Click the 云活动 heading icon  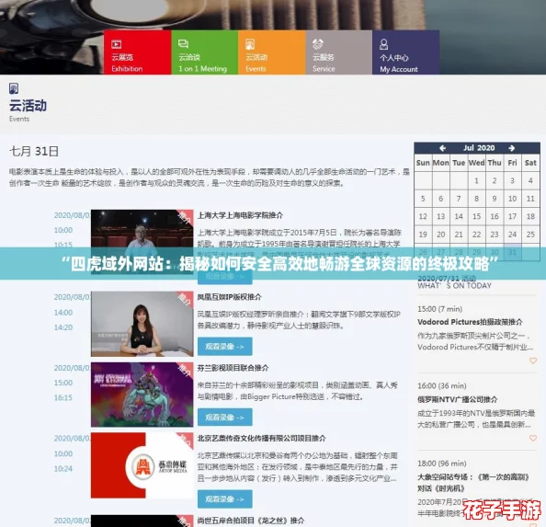click(14, 88)
